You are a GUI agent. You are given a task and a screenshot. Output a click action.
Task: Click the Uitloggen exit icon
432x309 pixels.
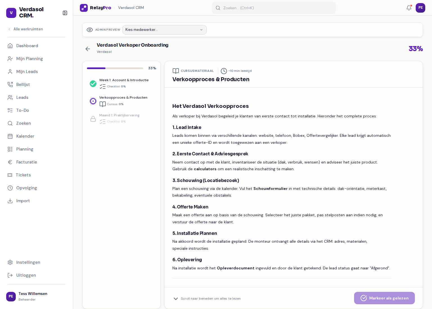[10, 275]
